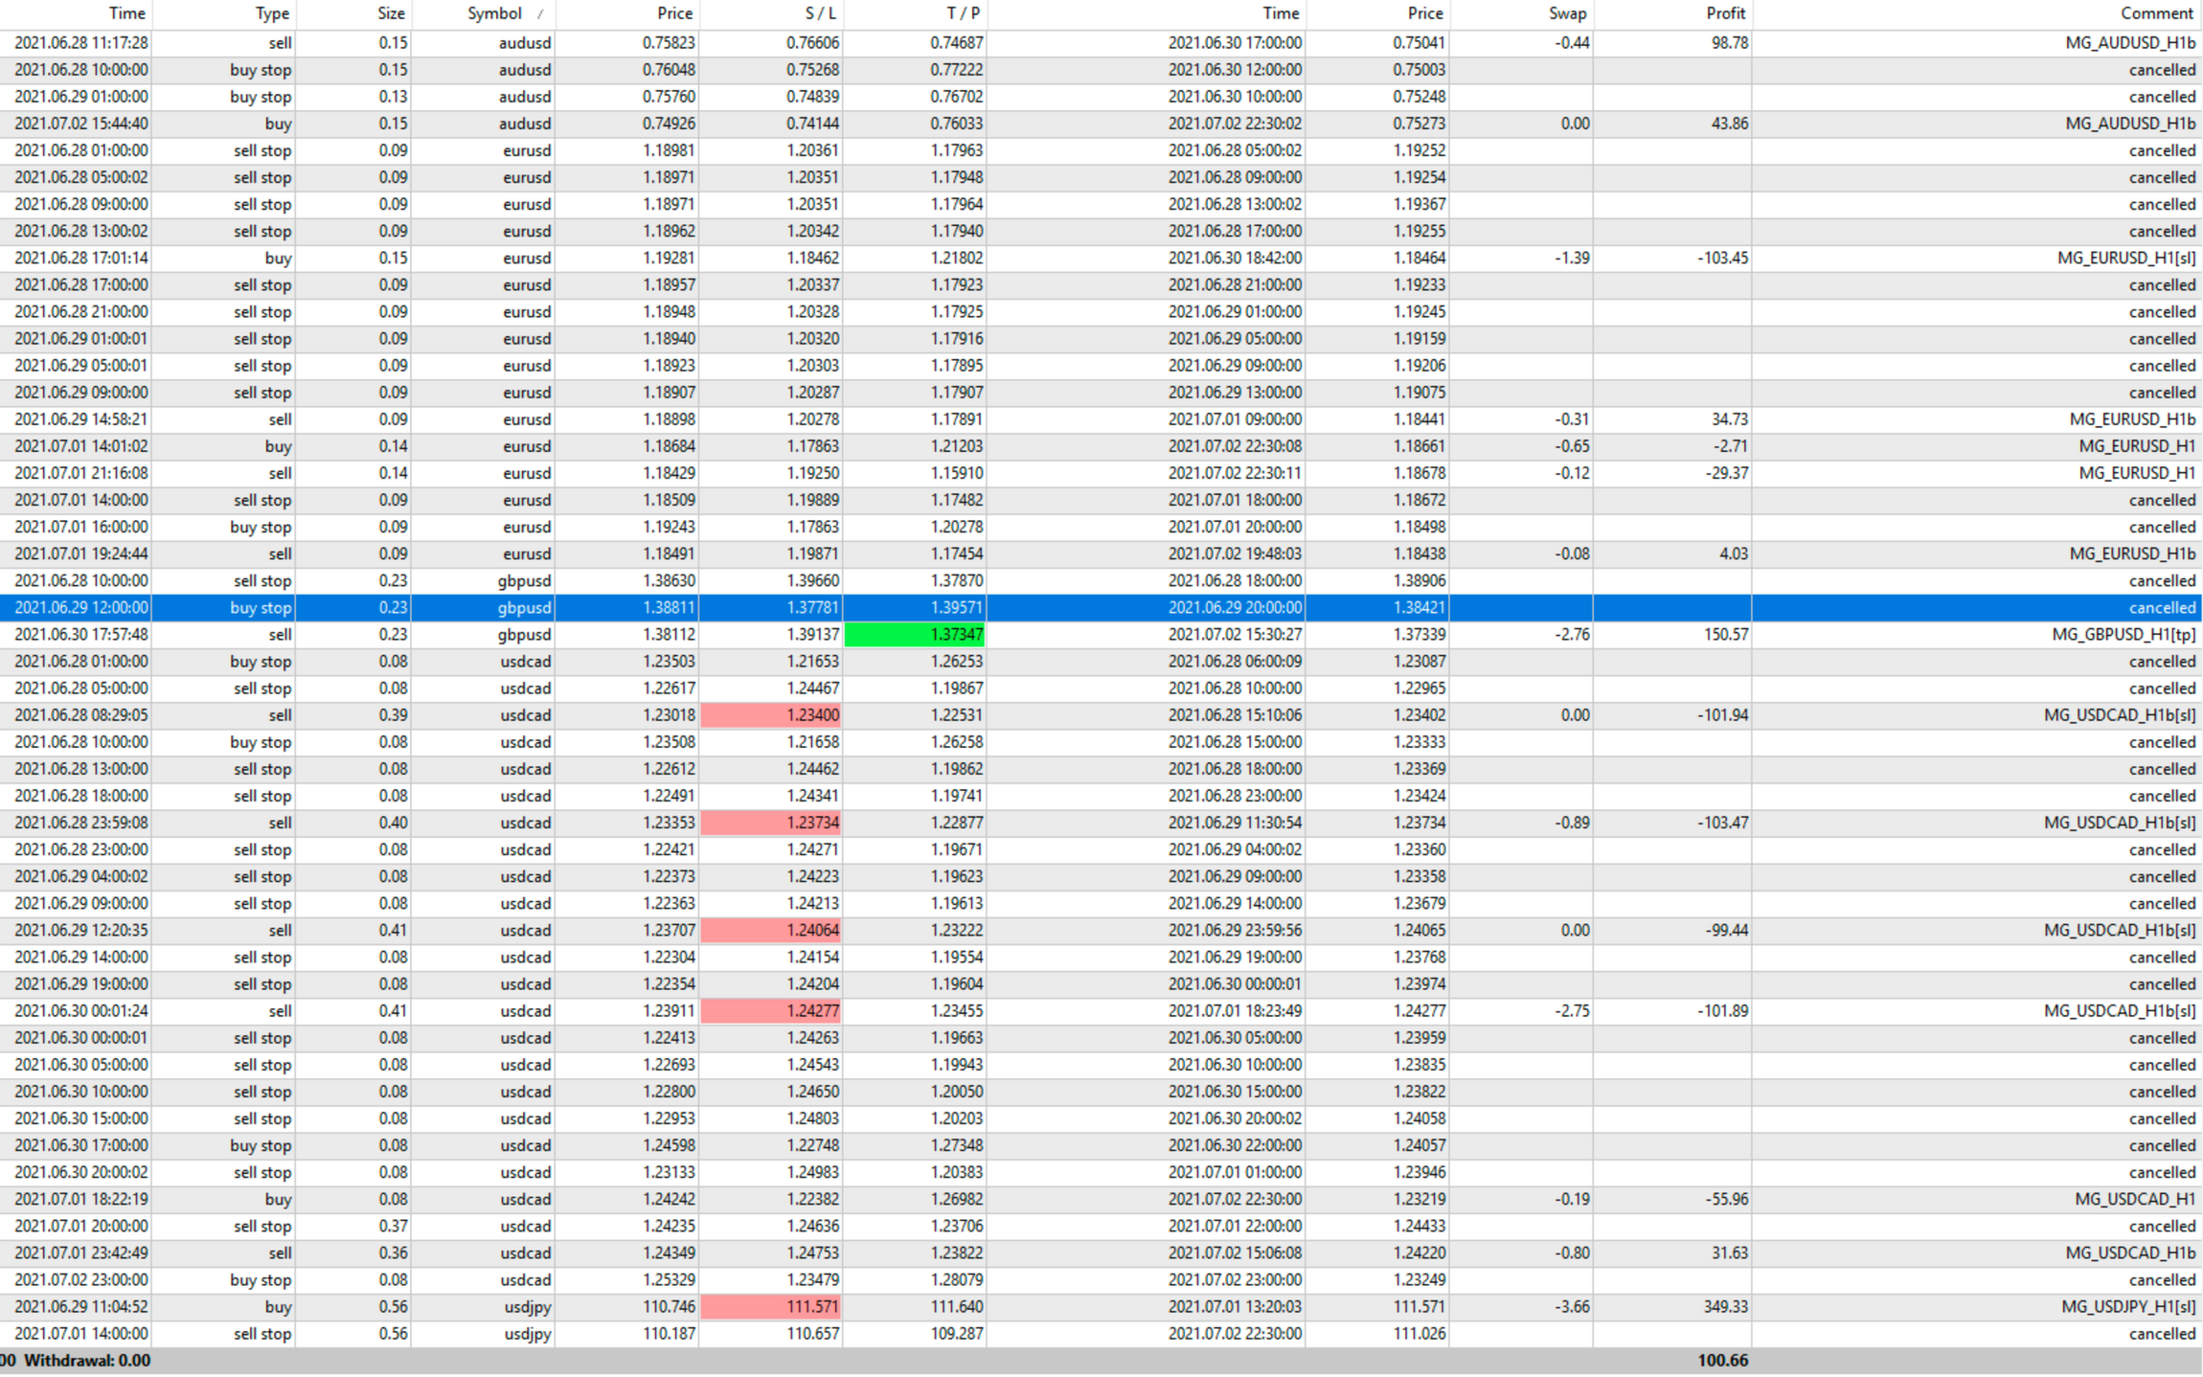Sort table by Profit column header
Viewport: 2203px width, 1377px height.
click(1725, 13)
